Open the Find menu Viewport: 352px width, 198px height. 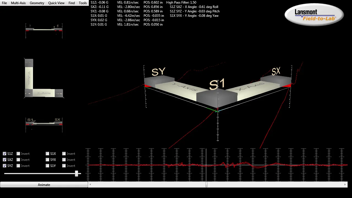click(71, 3)
